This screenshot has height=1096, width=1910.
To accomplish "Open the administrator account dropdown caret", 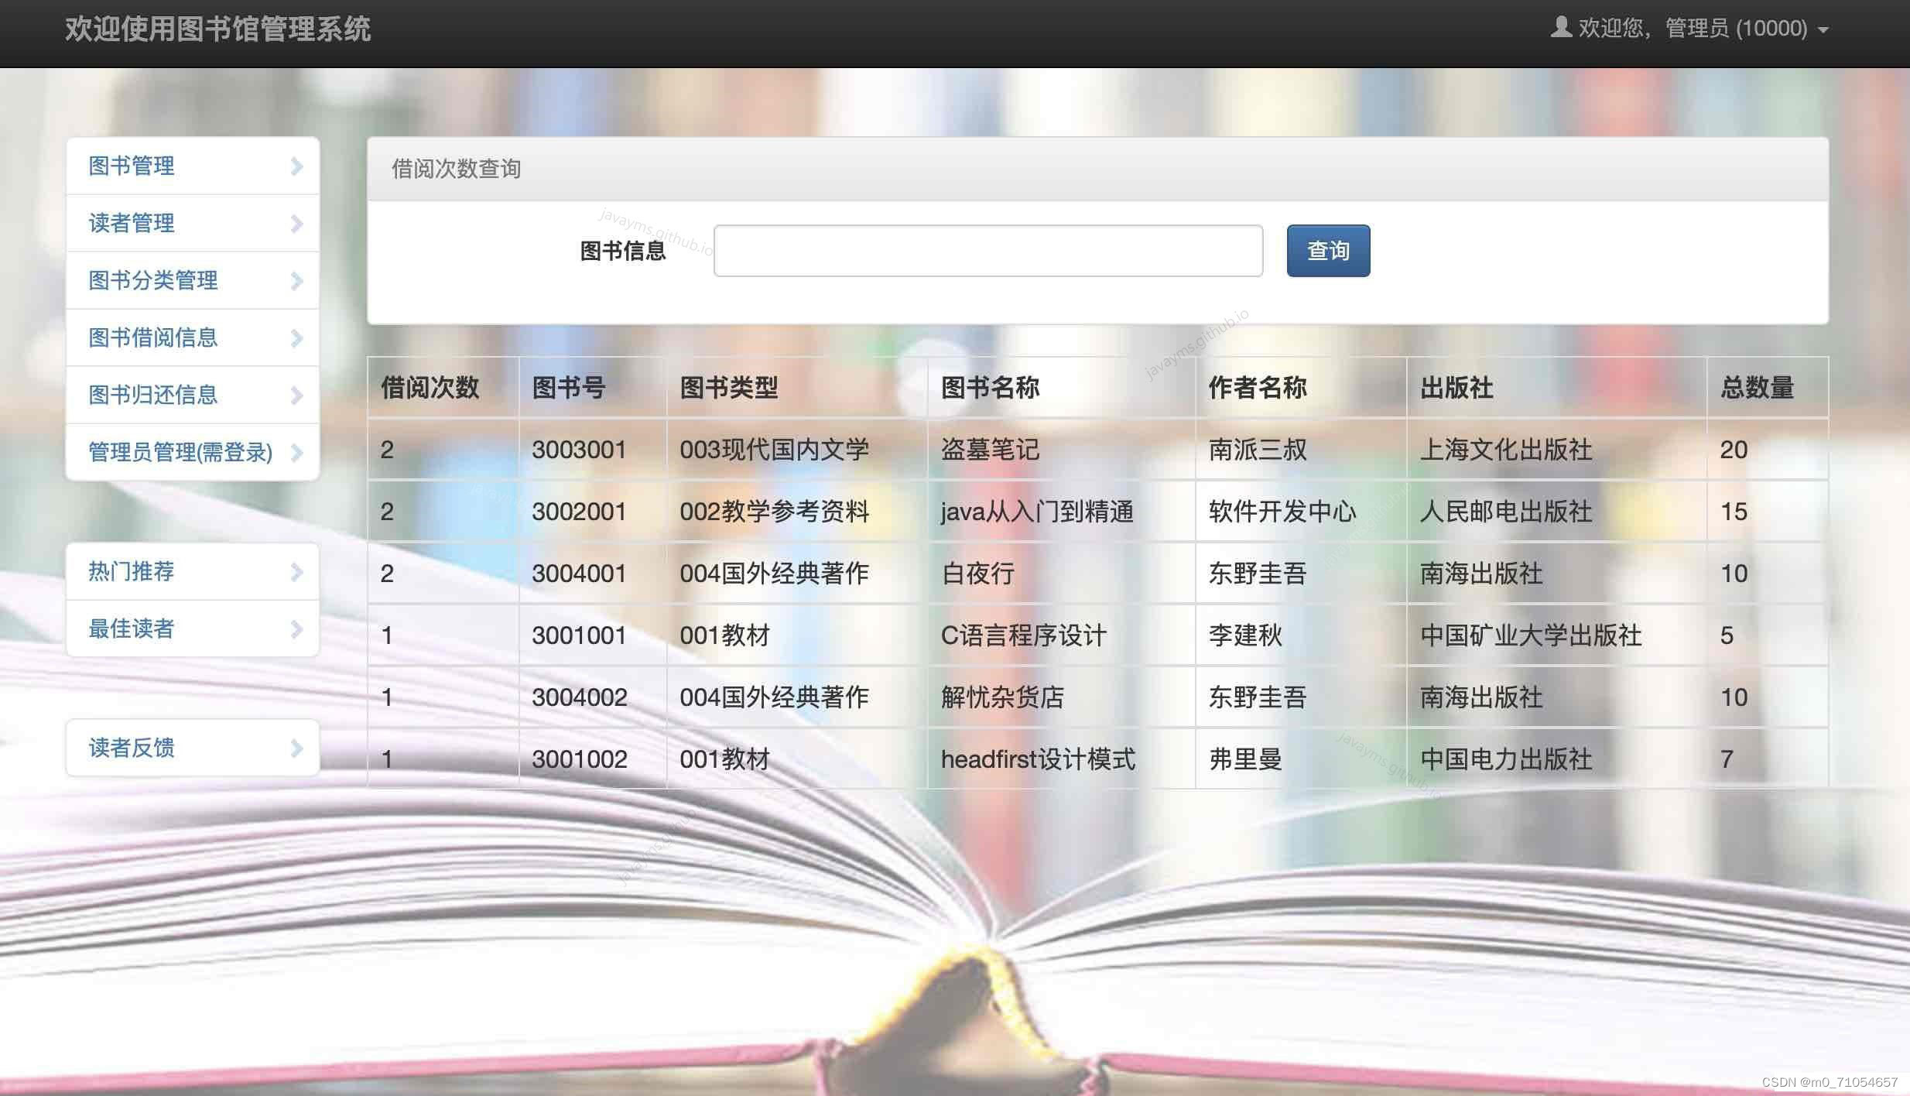I will (x=1823, y=30).
